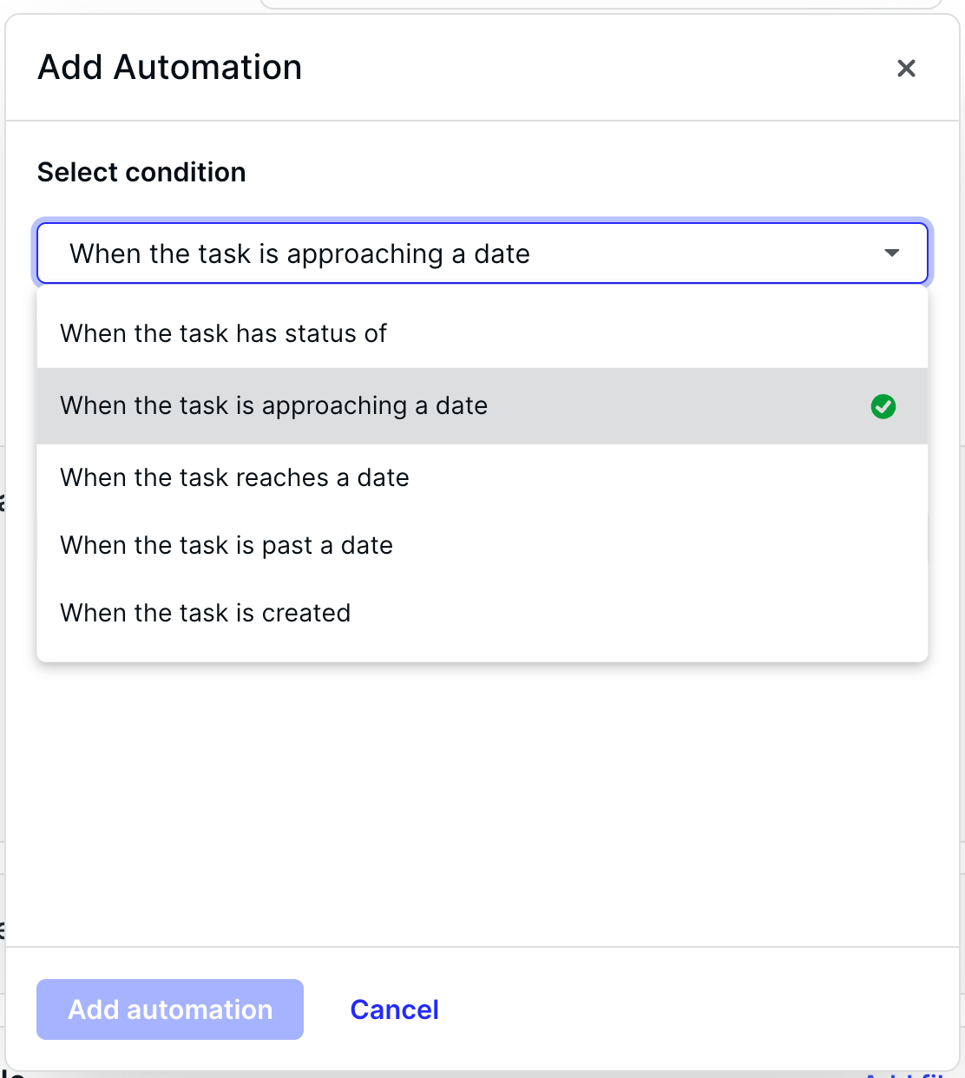
Task: Collapse the list using the caret arrow
Action: pyautogui.click(x=891, y=253)
